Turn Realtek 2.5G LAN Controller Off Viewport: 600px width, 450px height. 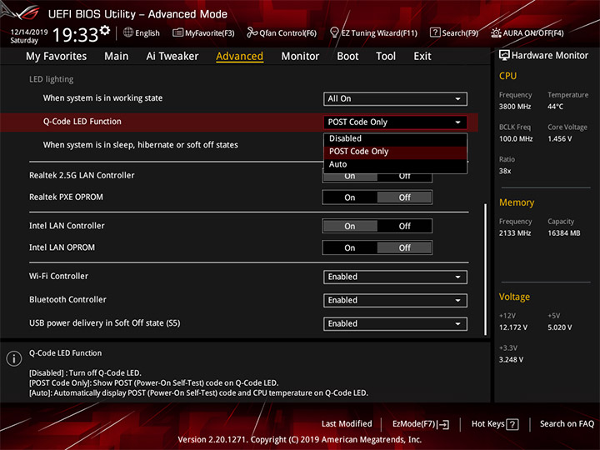[404, 177]
